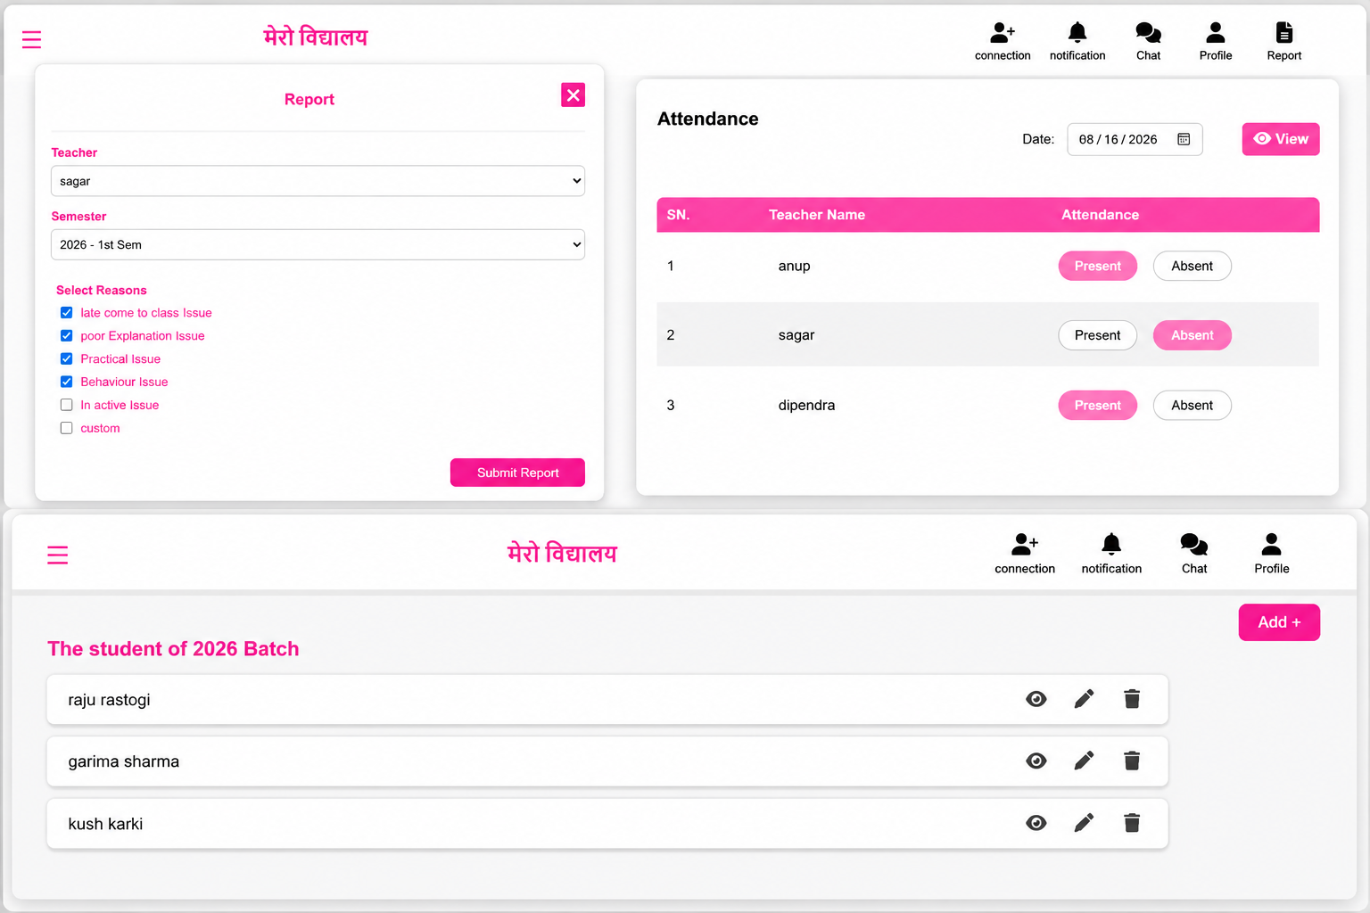
Task: Mark dipendra as Absent
Action: pyautogui.click(x=1192, y=406)
